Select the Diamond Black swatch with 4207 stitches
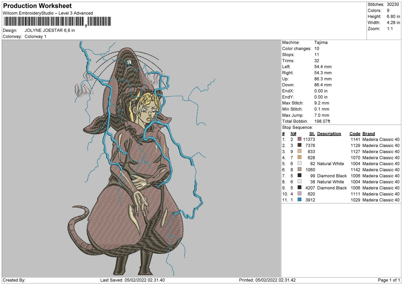This screenshot has height=285, width=403. click(300, 188)
